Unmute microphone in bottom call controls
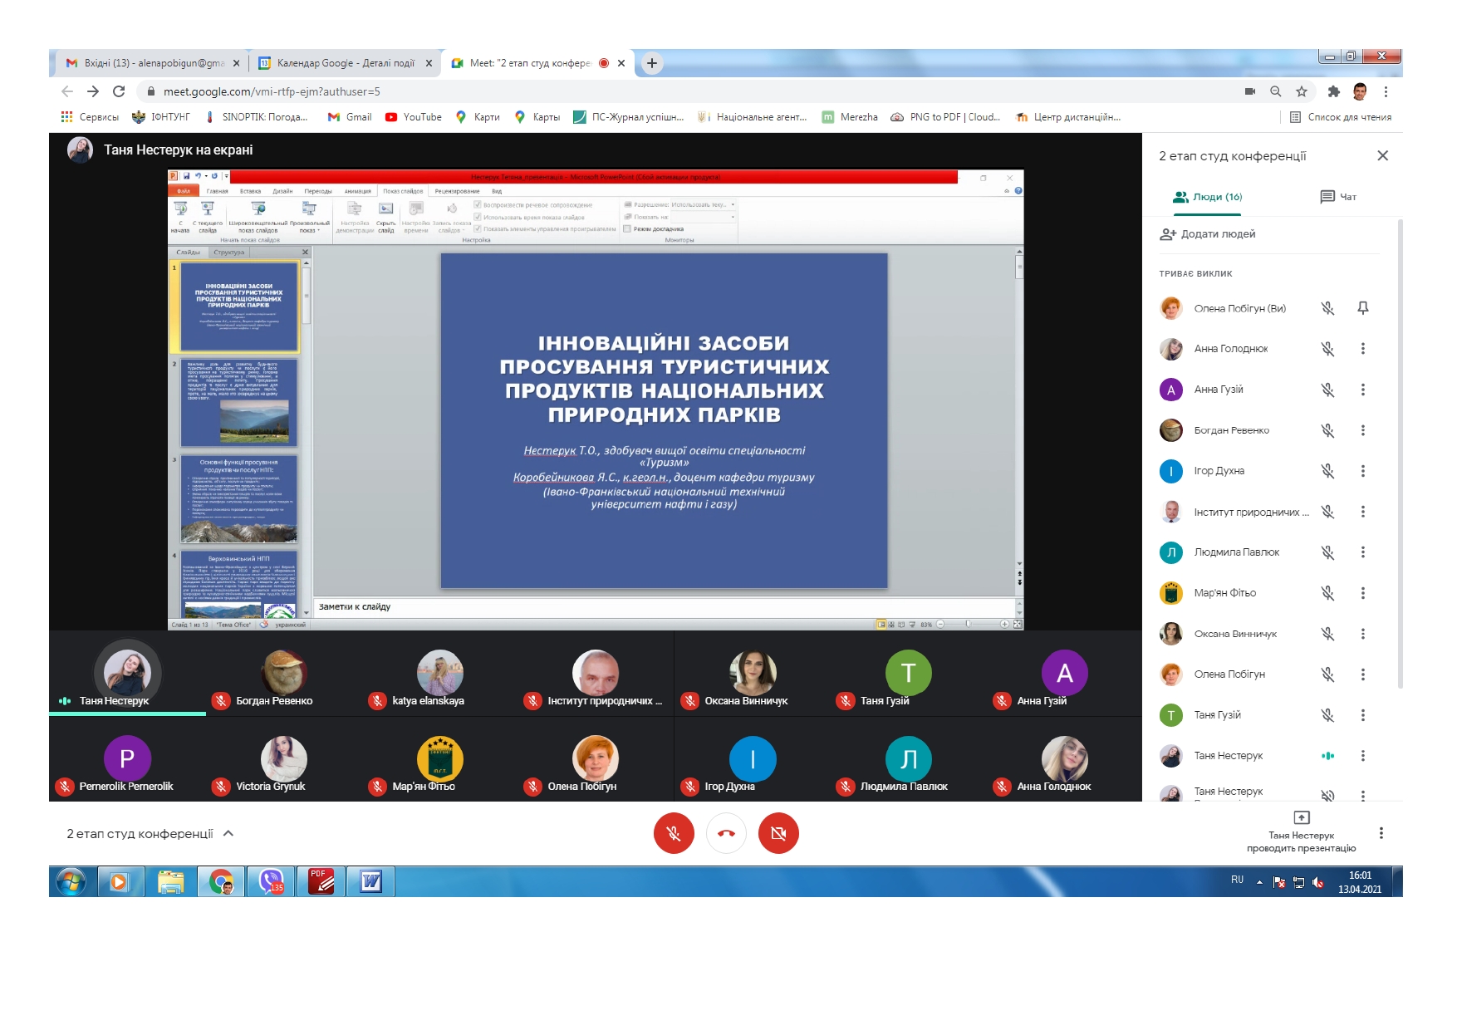The height and width of the screenshot is (1030, 1457). click(x=674, y=833)
